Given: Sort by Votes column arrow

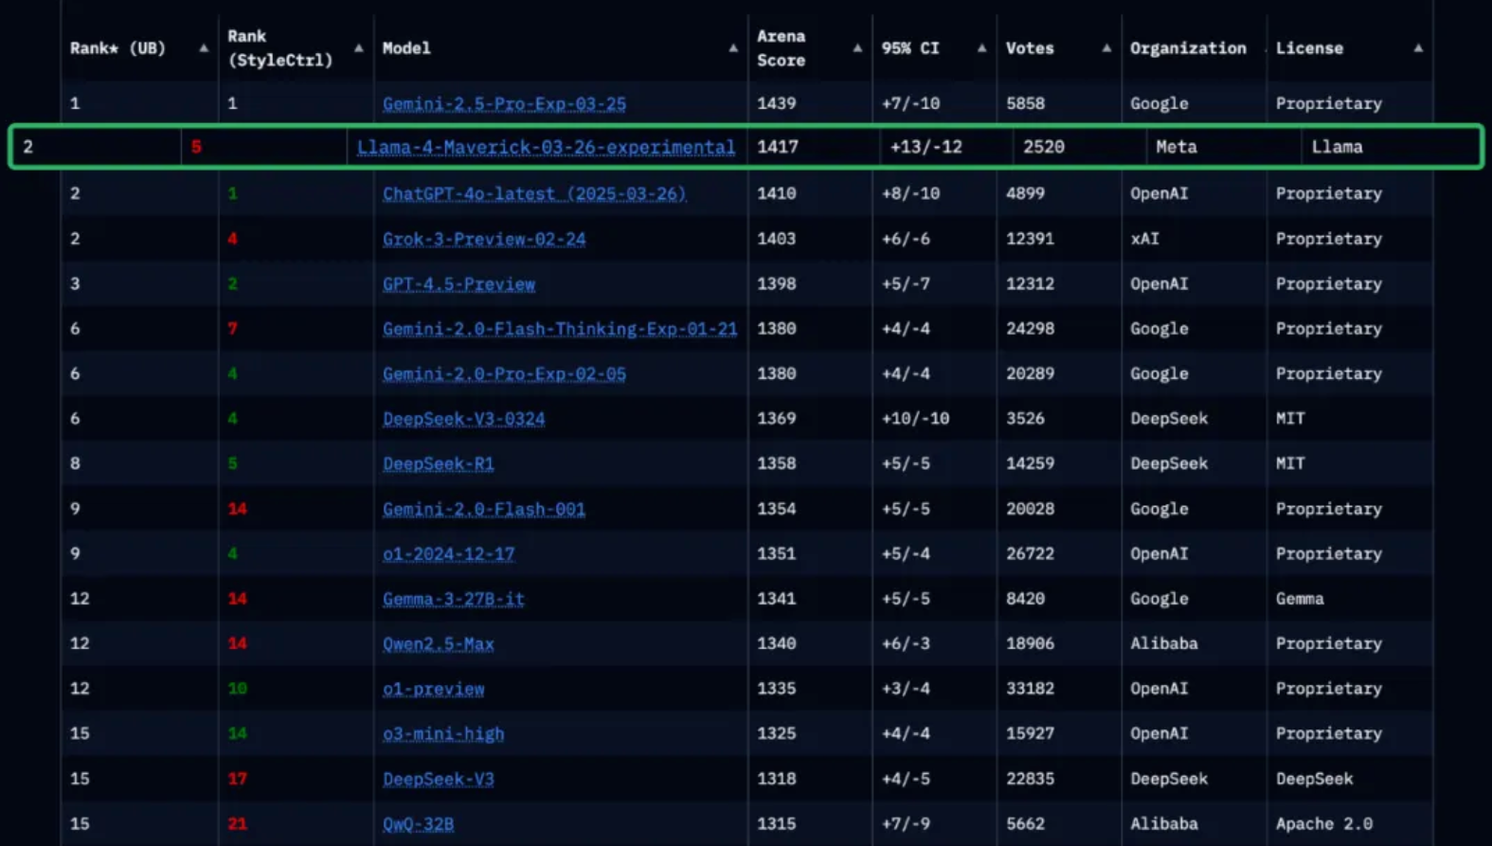Looking at the screenshot, I should [1106, 48].
